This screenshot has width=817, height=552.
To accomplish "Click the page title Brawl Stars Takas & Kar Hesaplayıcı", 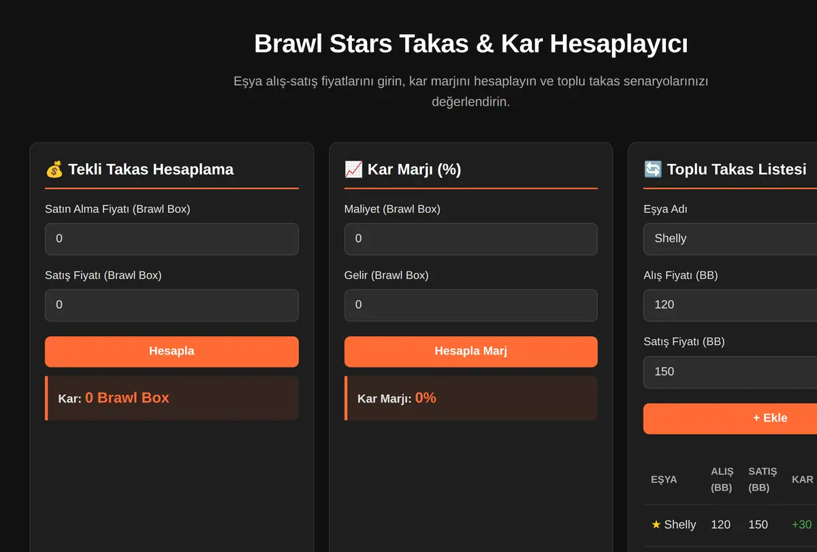I will click(x=470, y=44).
